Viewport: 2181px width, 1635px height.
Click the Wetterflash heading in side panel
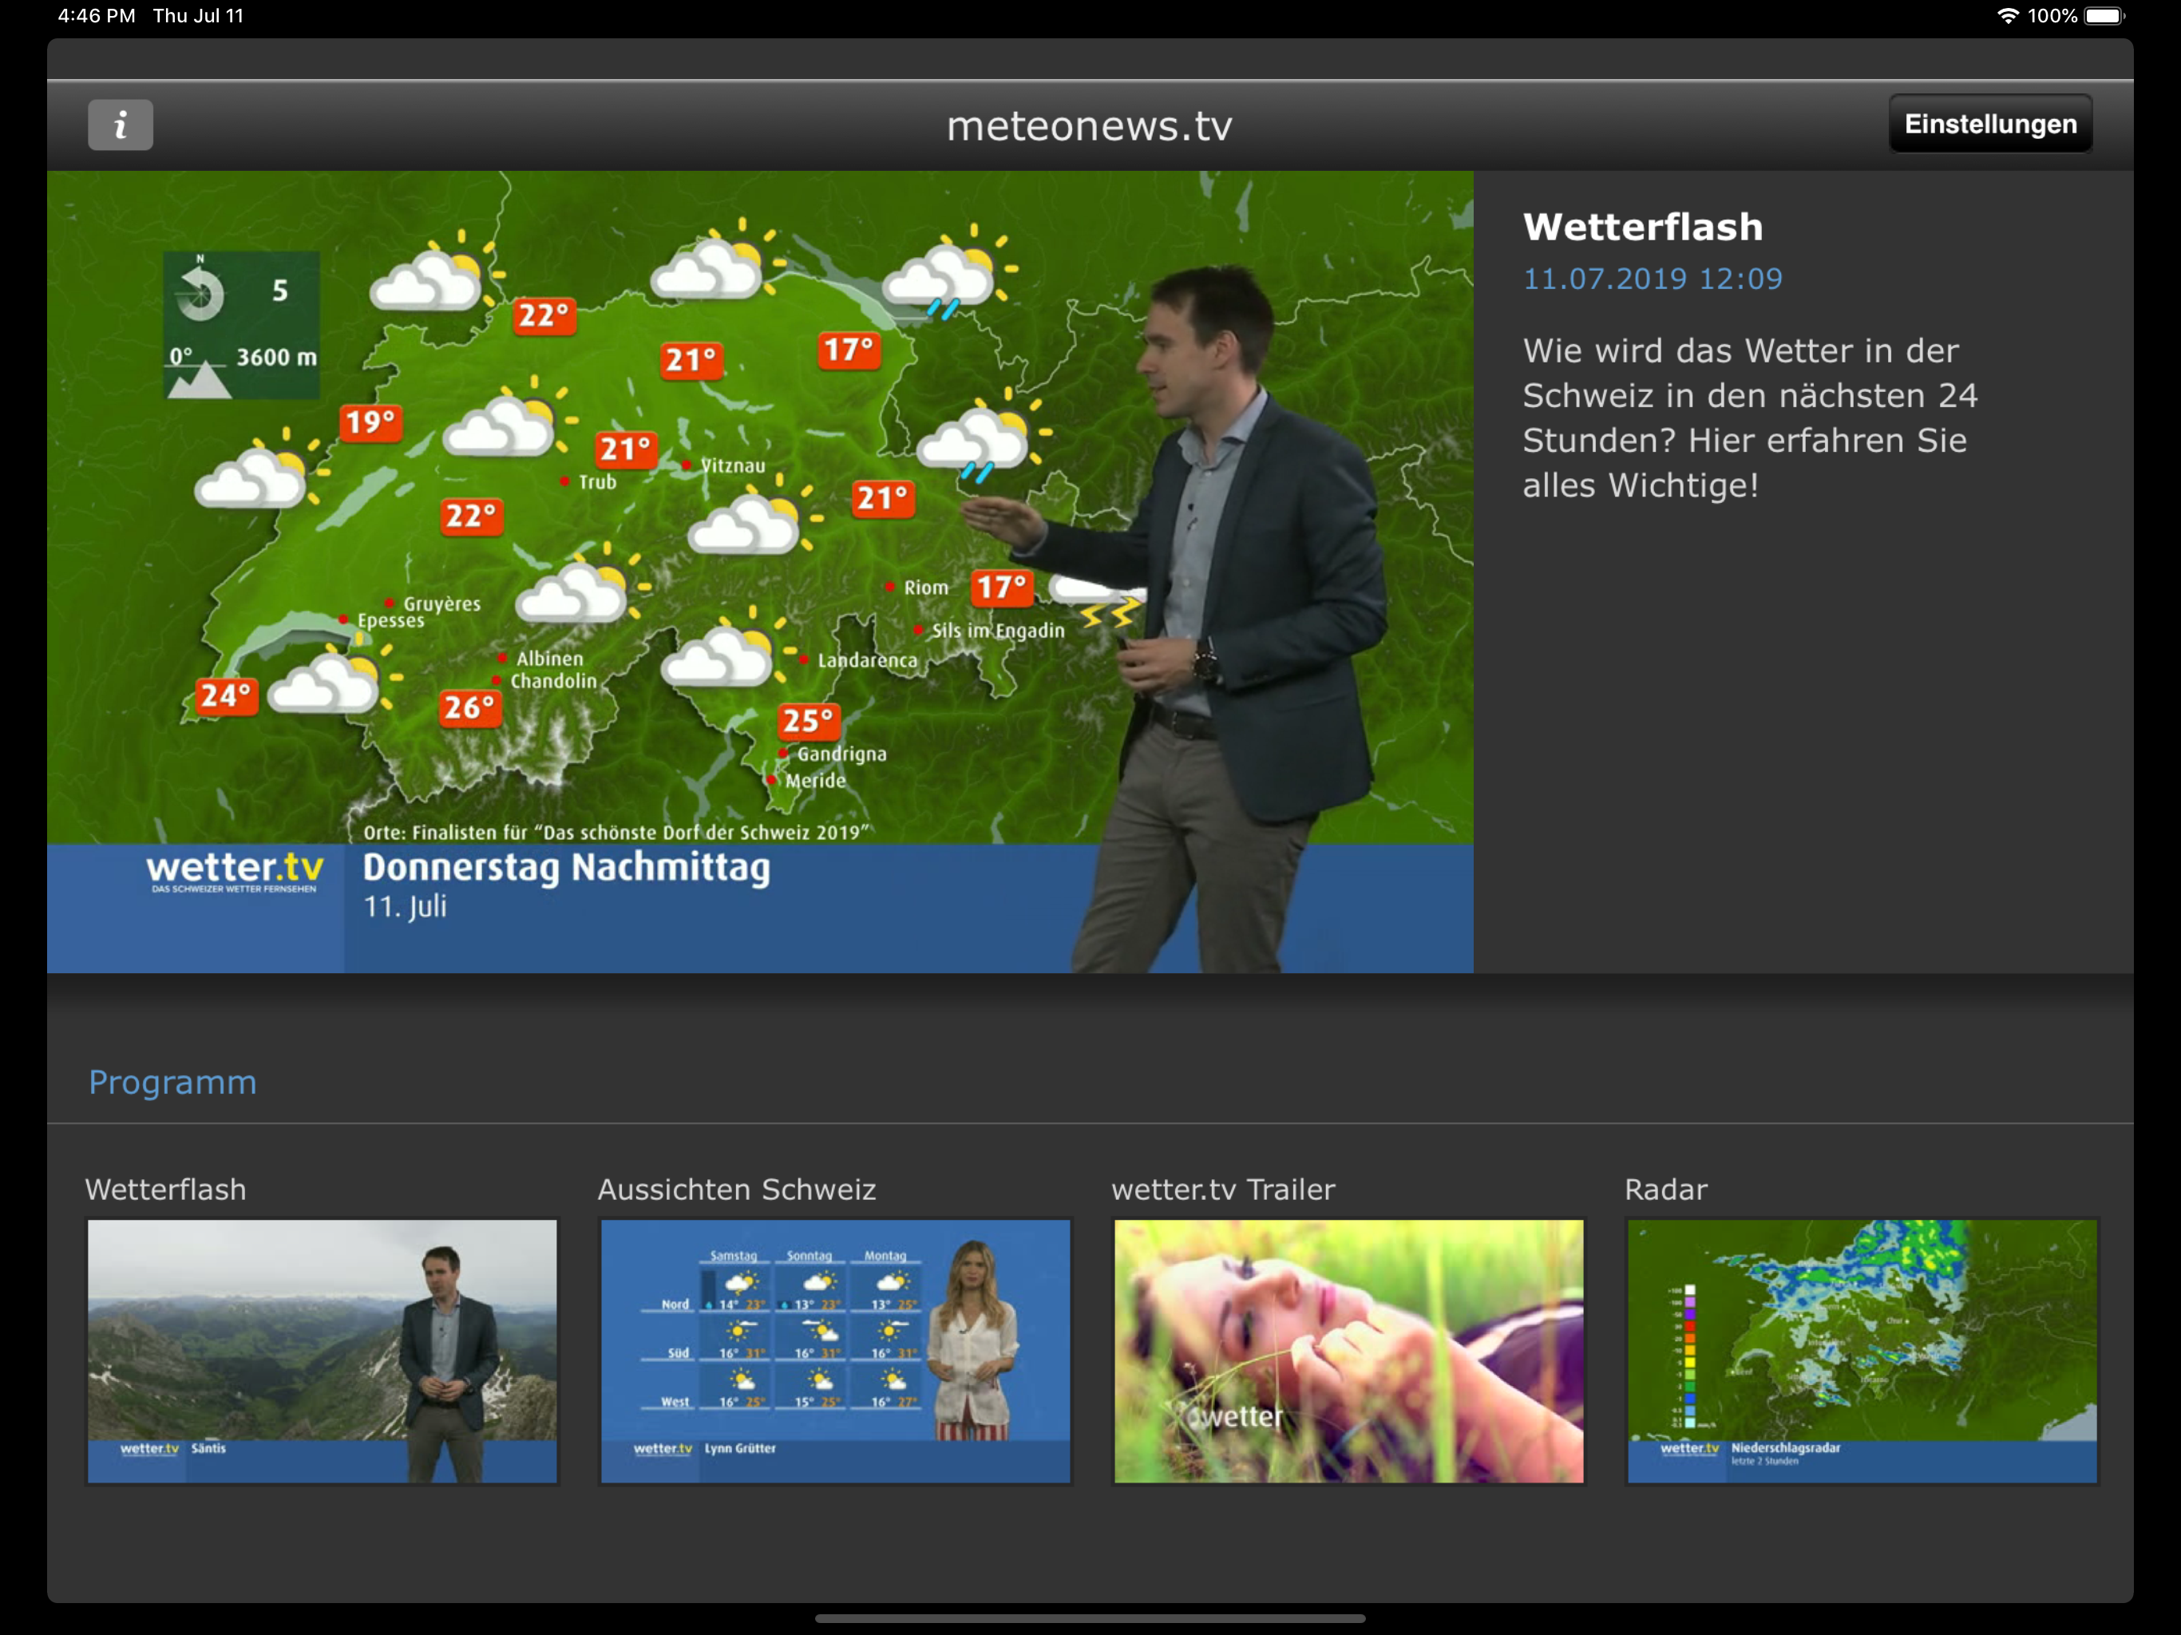(1643, 227)
